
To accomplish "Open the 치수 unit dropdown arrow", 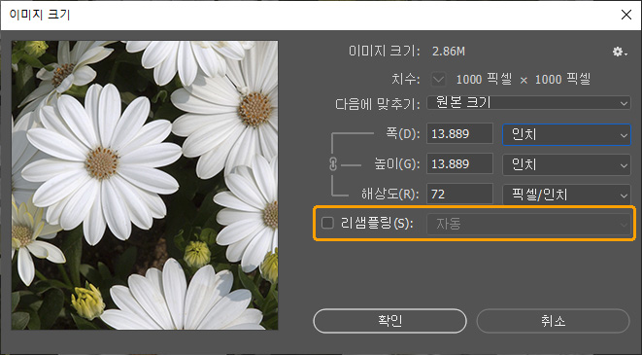I will pos(438,79).
